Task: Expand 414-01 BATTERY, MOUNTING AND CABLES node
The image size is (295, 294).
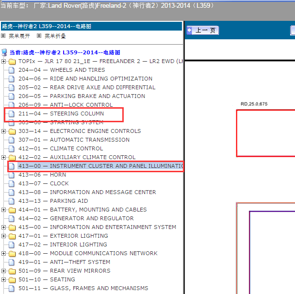Action: 3,210
